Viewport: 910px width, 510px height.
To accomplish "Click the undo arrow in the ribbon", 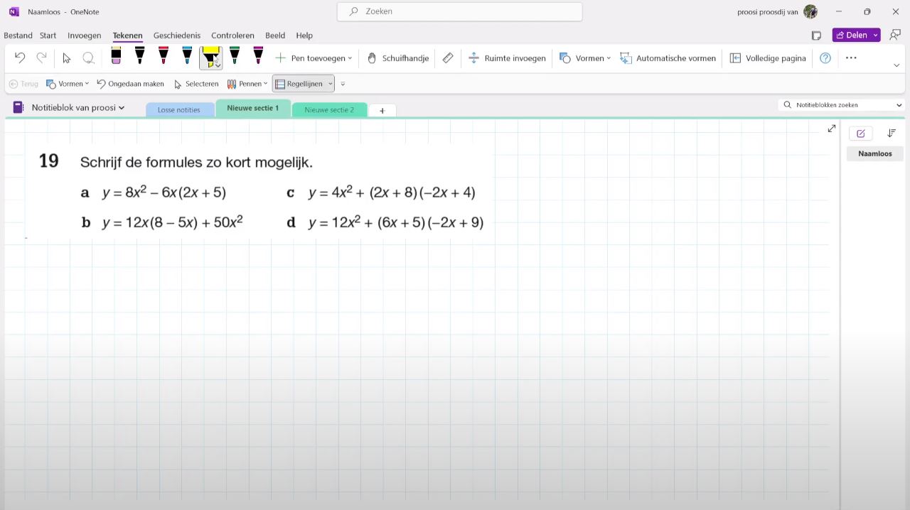I will coord(20,58).
